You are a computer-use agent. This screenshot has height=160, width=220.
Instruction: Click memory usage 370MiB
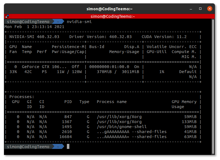[x=104, y=72]
